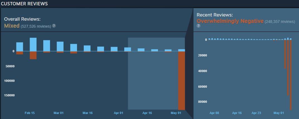Click the May 01 label in overall chart
The image size is (299, 119).
point(176,113)
